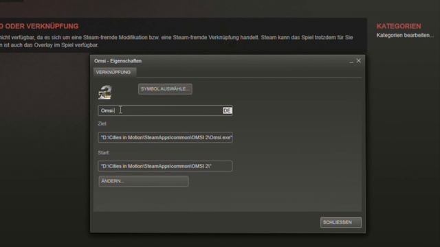Click the Start directory path field
440x247 pixels.
click(165, 166)
